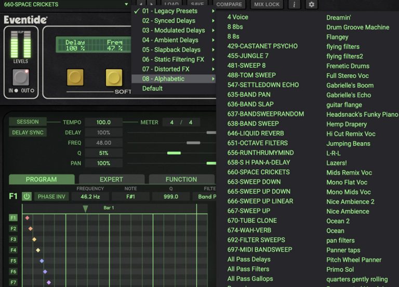The height and width of the screenshot is (287, 399).
Task: Choose the Default preset menu entry
Action: [x=152, y=88]
